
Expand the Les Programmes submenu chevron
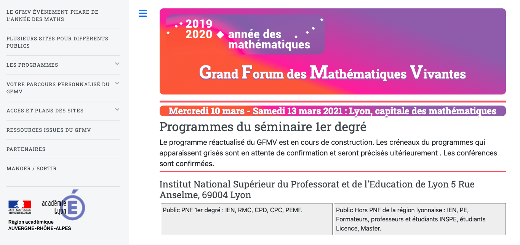coord(117,64)
